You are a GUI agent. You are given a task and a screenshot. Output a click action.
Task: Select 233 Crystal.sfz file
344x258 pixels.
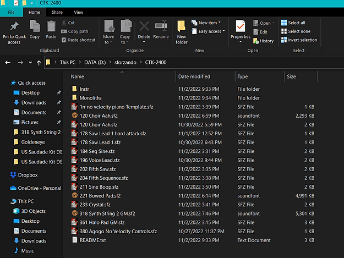95,205
